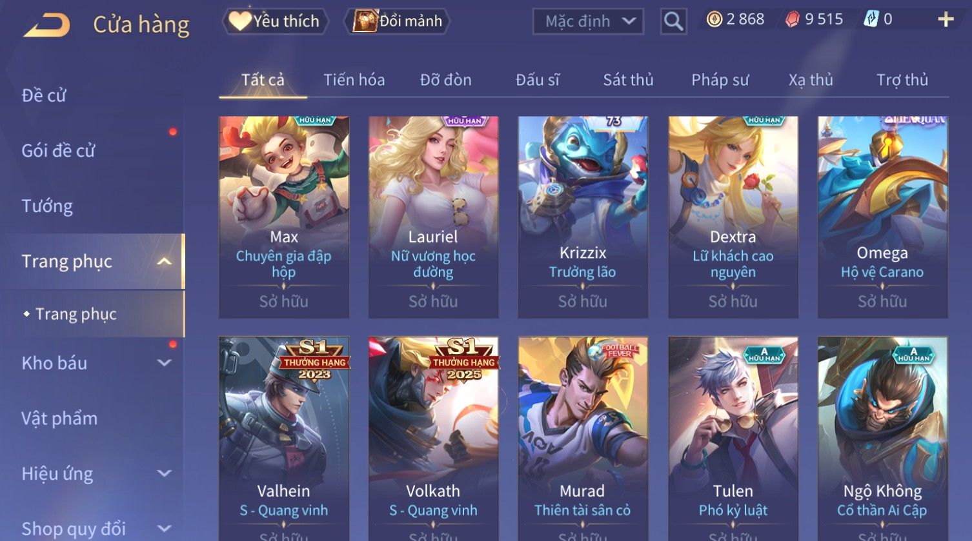
Task: Click the gold coin balance icon
Action: click(714, 19)
